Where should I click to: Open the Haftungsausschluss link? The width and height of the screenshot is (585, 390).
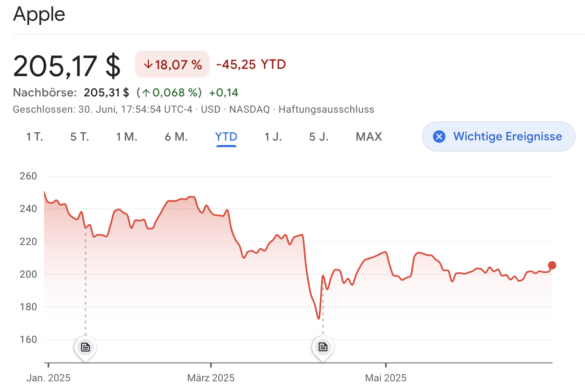[326, 109]
